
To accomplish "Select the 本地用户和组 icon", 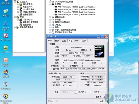I will (x=21, y=9).
